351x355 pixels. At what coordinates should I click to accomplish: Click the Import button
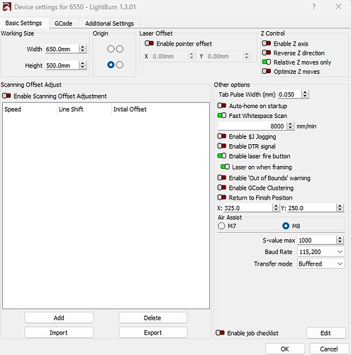pyautogui.click(x=59, y=333)
